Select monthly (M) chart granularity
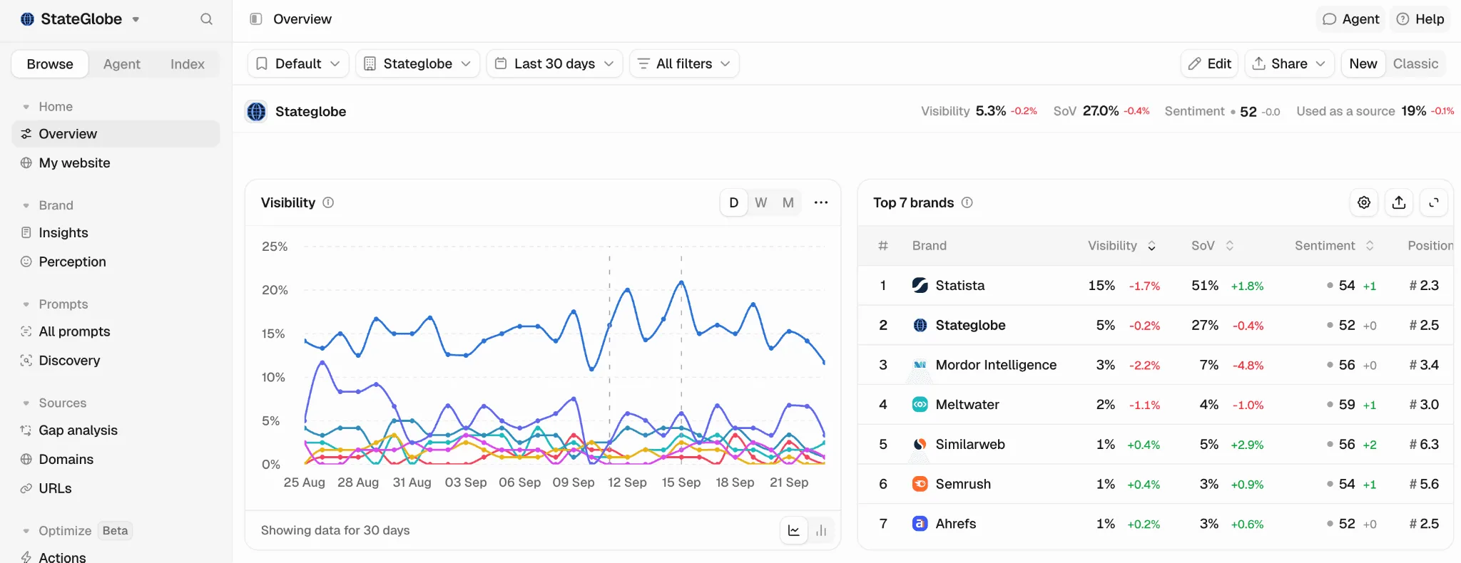The height and width of the screenshot is (563, 1461). (788, 202)
